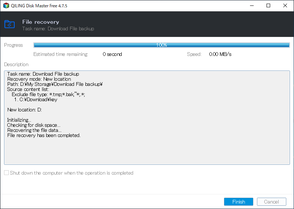Click the 'Recovering the file data...' line
Screen dimensions: 294x209
click(x=34, y=130)
